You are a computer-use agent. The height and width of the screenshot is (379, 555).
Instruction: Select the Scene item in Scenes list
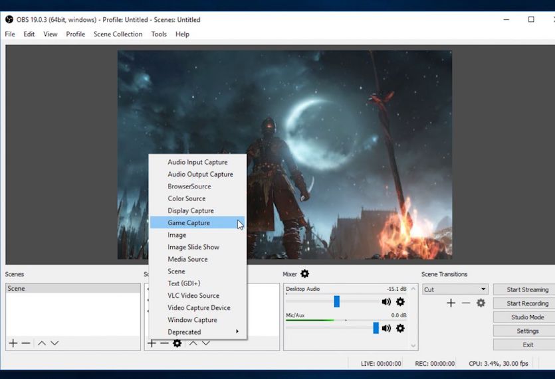coord(73,289)
